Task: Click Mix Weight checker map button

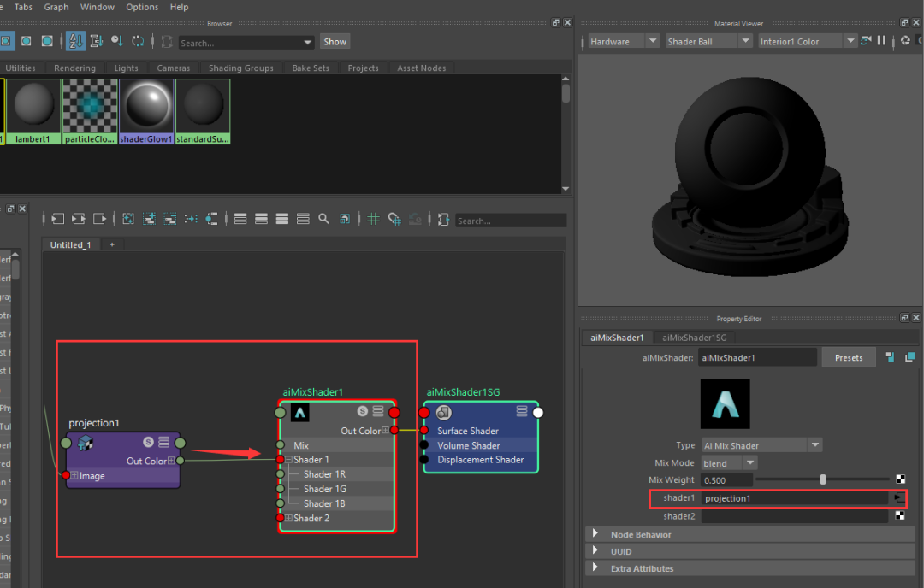Action: (x=900, y=479)
